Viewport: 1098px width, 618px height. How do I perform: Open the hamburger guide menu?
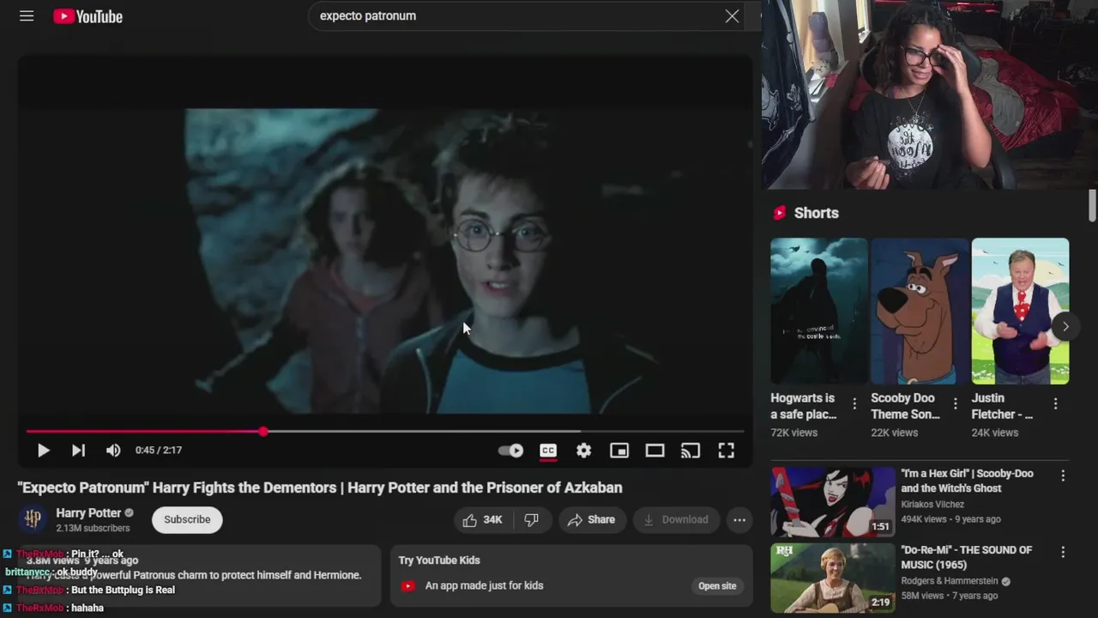point(27,16)
